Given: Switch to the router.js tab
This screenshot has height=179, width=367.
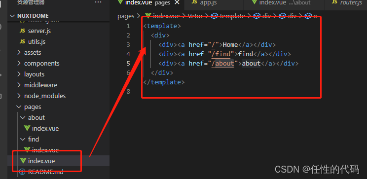Looking at the screenshot, I should tap(351, 2).
